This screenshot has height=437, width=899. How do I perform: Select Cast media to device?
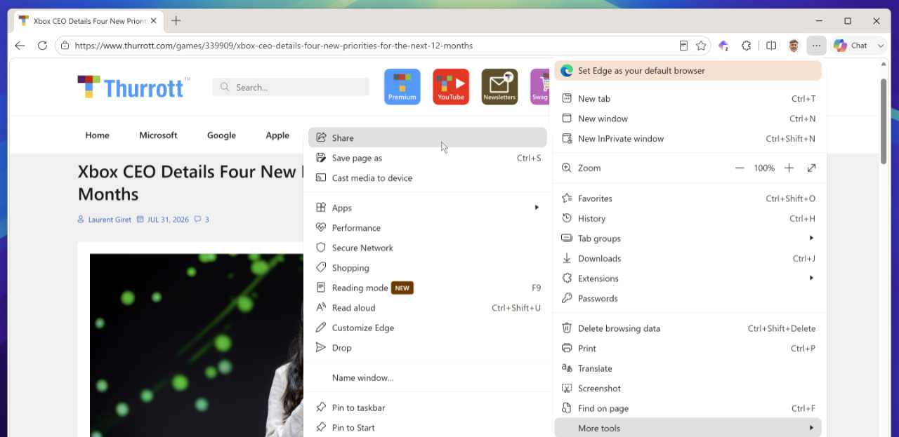coord(427,177)
